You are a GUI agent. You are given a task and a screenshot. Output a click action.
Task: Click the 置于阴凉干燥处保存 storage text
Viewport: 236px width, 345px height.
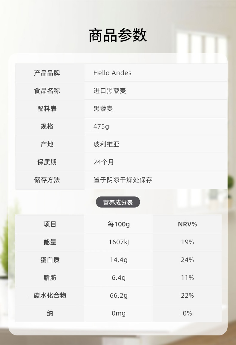(123, 180)
